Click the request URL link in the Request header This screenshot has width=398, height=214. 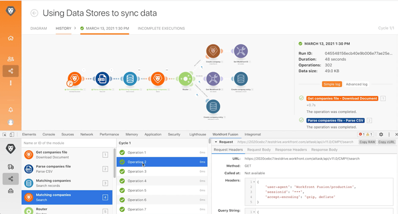[x=295, y=142]
